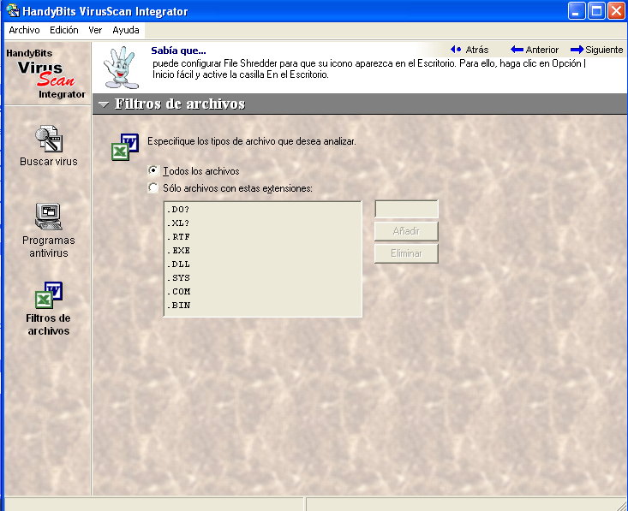Screen dimensions: 628x511
Task: Go to the Anterior tip link
Action: click(x=541, y=50)
